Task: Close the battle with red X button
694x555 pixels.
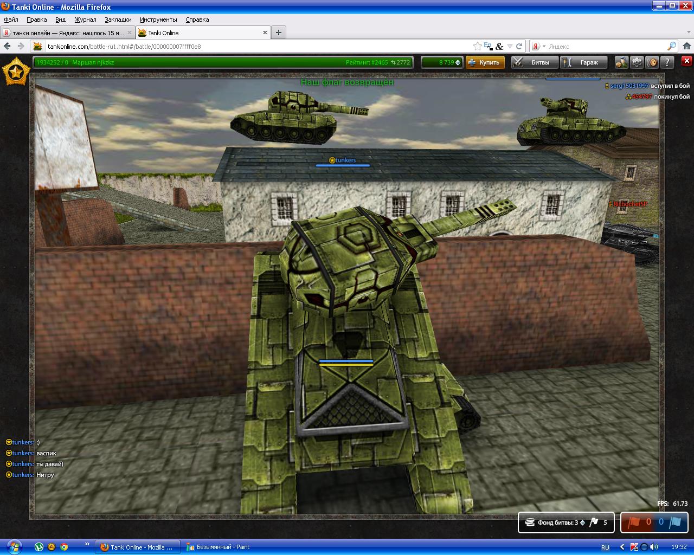Action: tap(686, 61)
